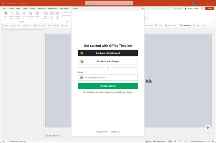216x143 pixels.
Task: Click the PowerPoint search box
Action: pos(109,3)
